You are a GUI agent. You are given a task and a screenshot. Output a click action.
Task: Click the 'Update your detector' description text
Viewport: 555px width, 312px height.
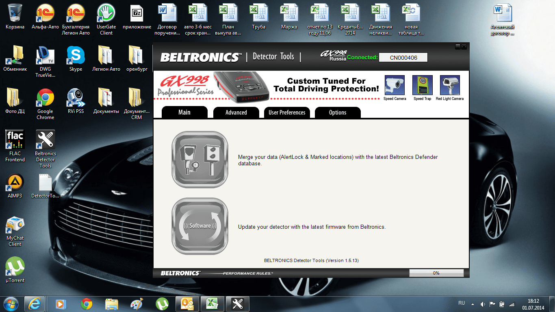point(312,227)
